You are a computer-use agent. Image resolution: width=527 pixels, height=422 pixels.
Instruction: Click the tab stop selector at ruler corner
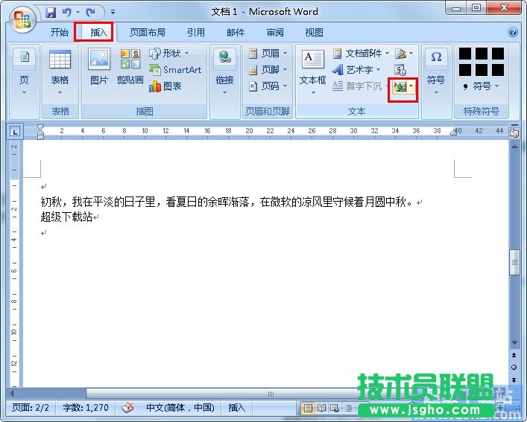(15, 132)
